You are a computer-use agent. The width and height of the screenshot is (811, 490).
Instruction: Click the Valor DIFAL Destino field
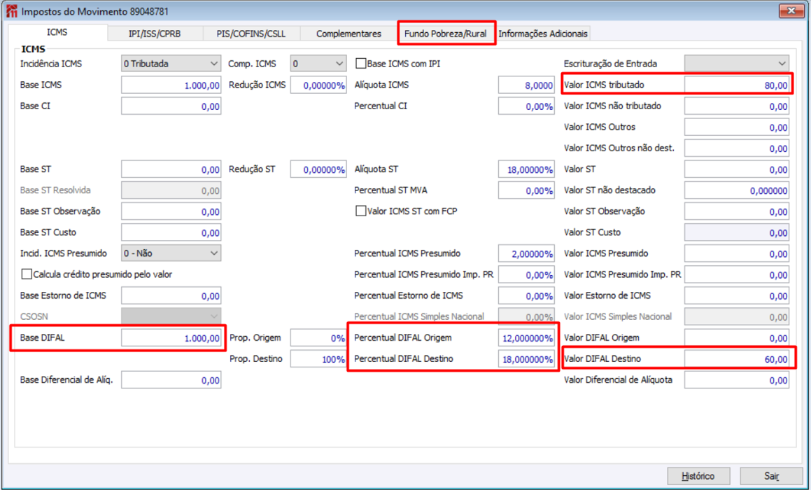click(x=737, y=359)
